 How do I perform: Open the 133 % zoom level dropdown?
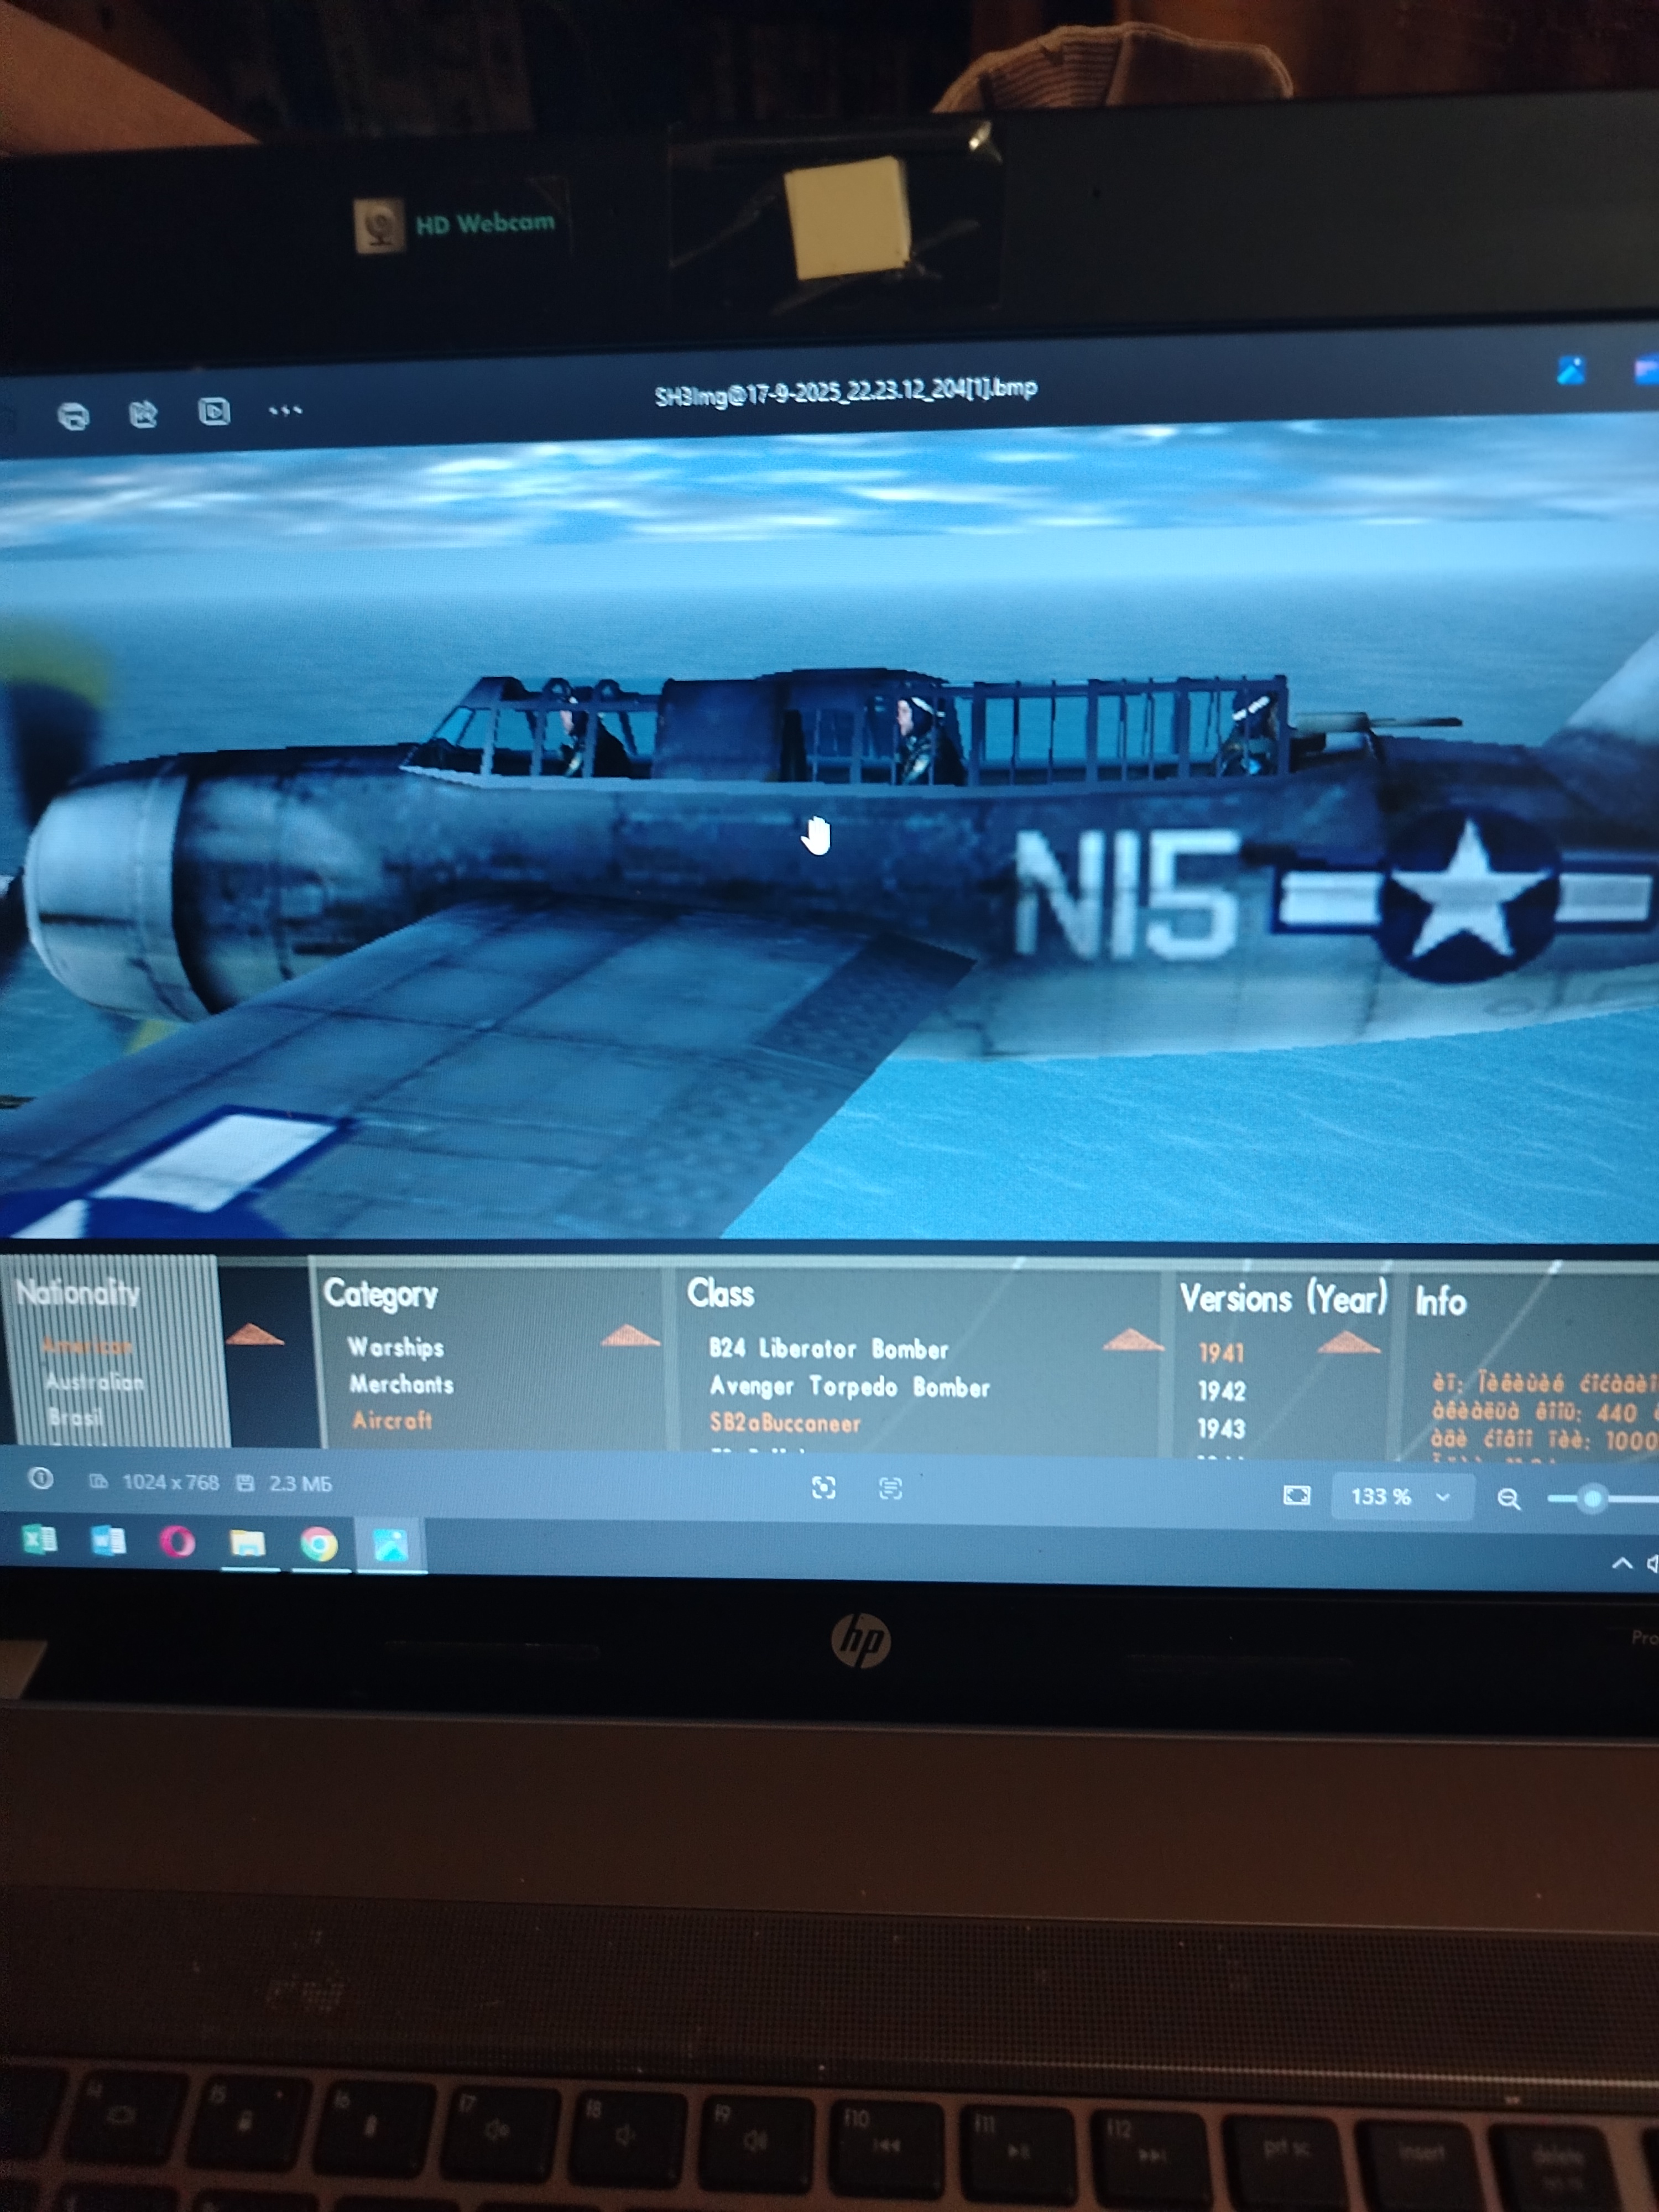pos(1400,1497)
